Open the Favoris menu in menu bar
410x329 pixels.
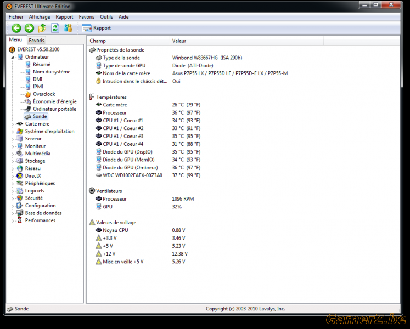86,17
